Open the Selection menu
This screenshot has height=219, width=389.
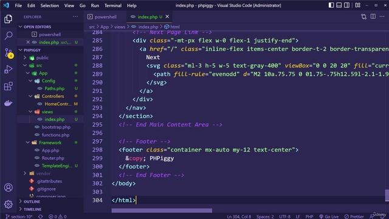(50, 5)
